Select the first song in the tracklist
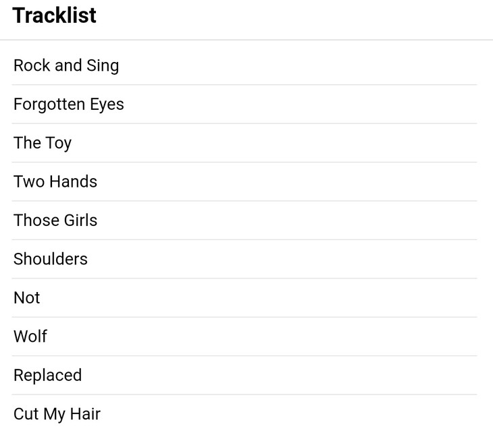493x441 pixels. 66,65
